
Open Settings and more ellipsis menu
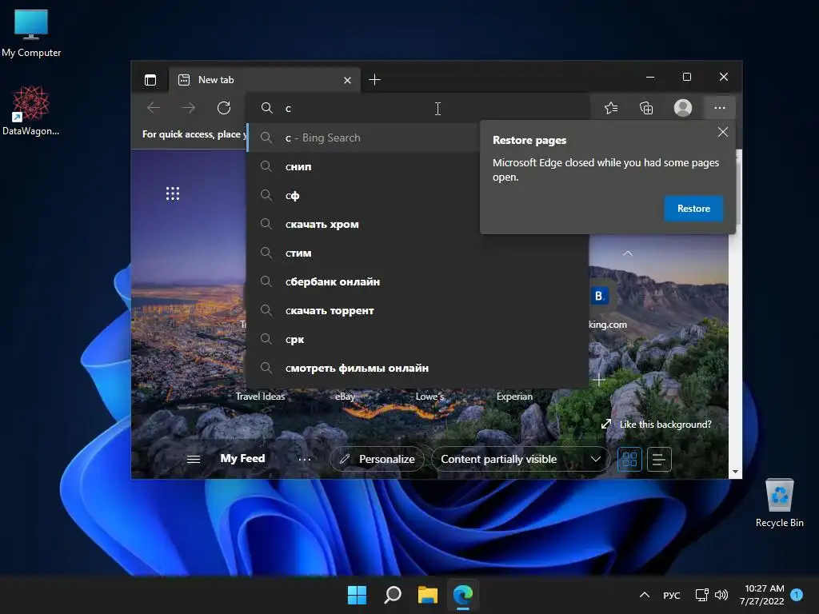719,108
